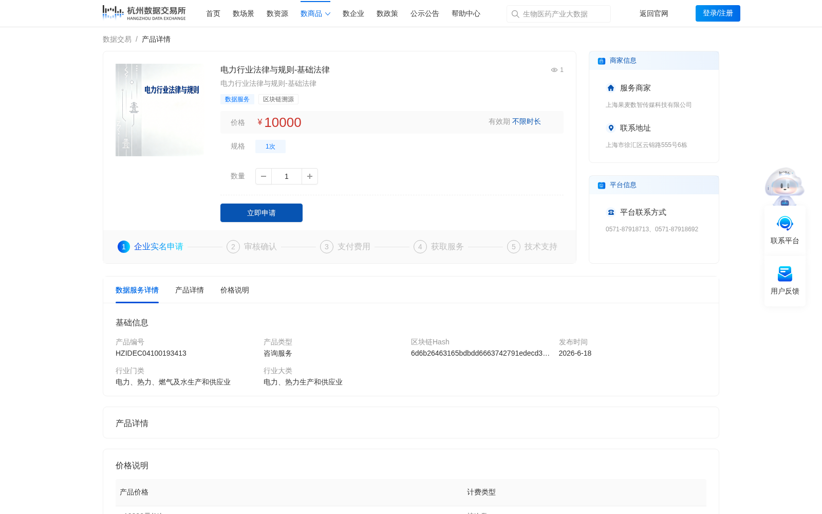Image resolution: width=822 pixels, height=514 pixels.
Task: Click the 返回官网 link
Action: [x=654, y=14]
